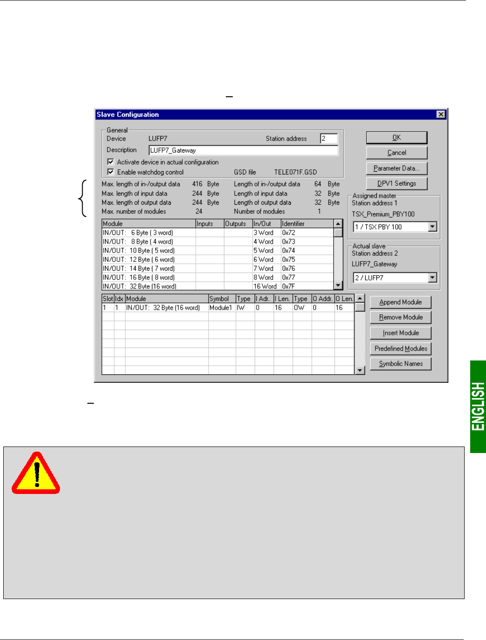Screen dimensions: 486x640
Task: Click the Slot column header
Action: (108, 299)
